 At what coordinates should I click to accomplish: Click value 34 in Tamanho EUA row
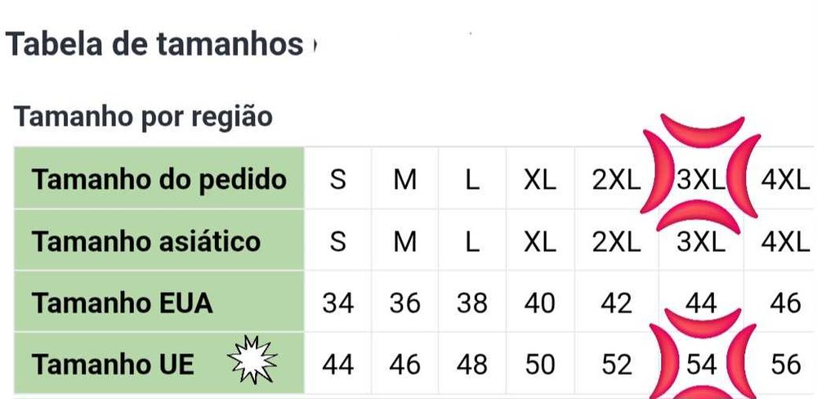pyautogui.click(x=338, y=303)
